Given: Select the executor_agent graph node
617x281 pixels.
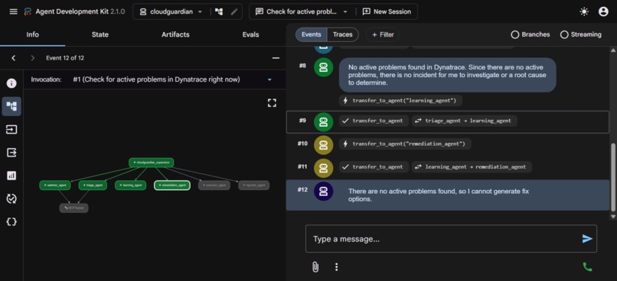Looking at the screenshot, I should click(214, 185).
